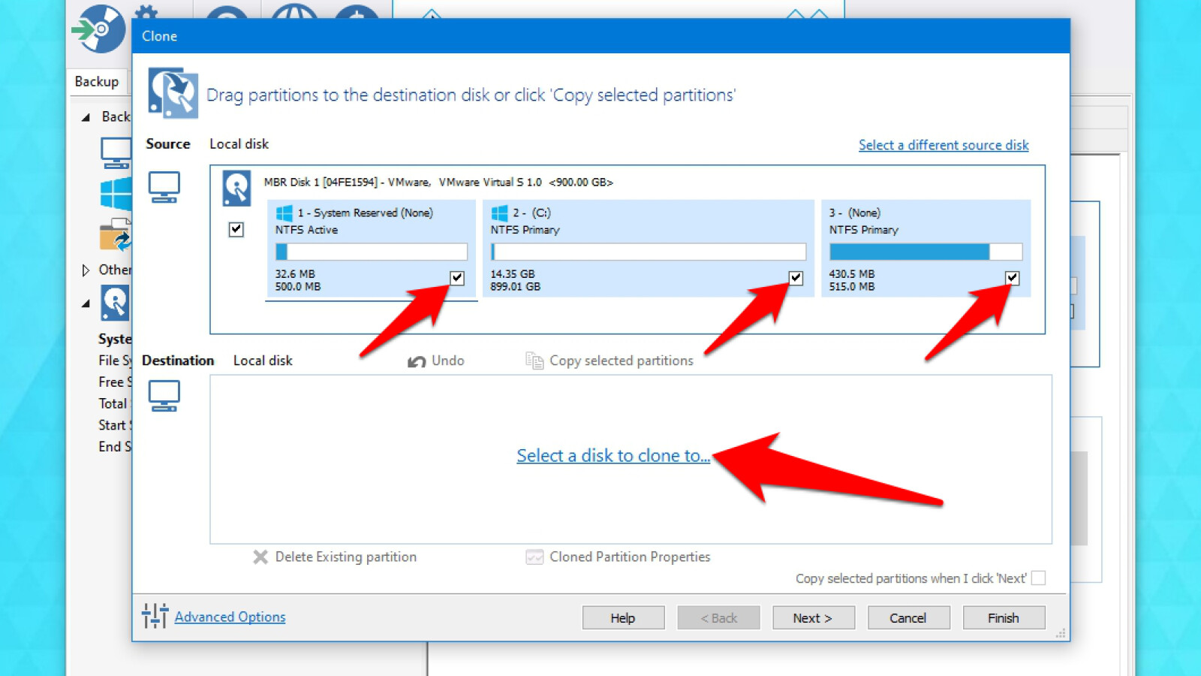Viewport: 1201px width, 676px height.
Task: Expand the Other tree node in sidebar
Action: (x=86, y=270)
